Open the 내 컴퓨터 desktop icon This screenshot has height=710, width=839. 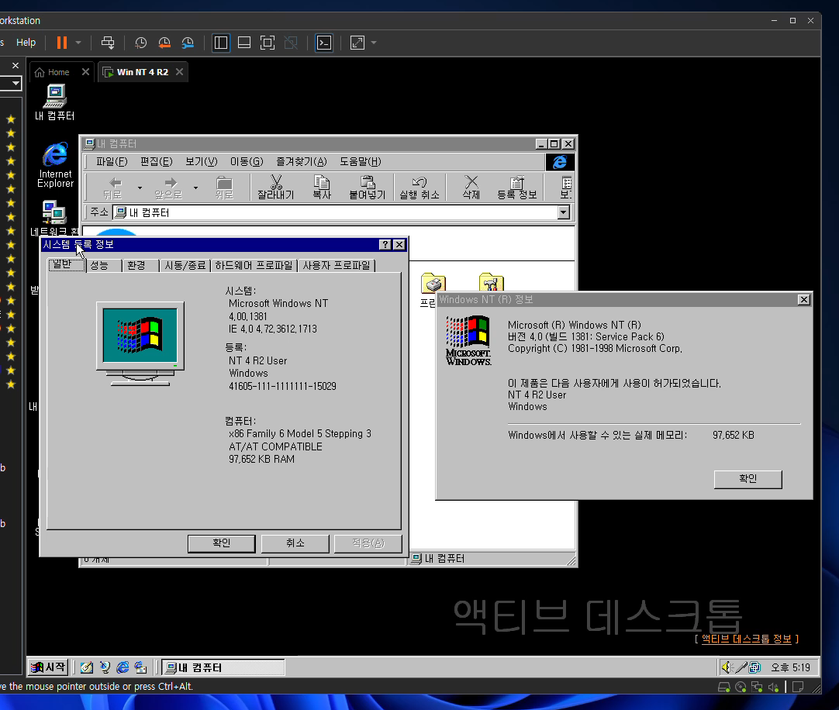54,103
